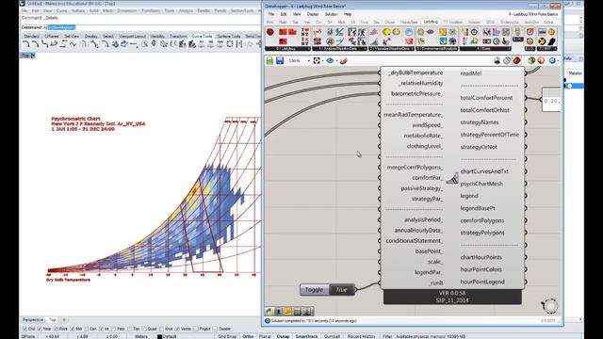Flip the Boolean Toggle True value

point(341,290)
